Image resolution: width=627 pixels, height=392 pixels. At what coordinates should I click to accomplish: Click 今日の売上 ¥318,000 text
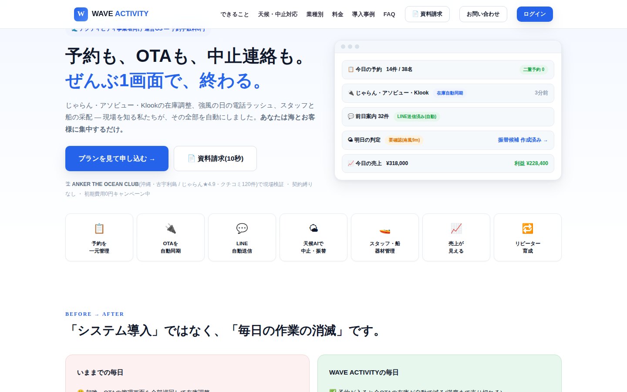[x=378, y=163]
